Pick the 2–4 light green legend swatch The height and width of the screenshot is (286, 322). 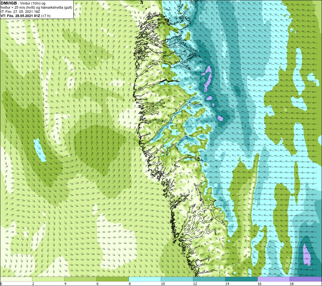(x=48, y=279)
